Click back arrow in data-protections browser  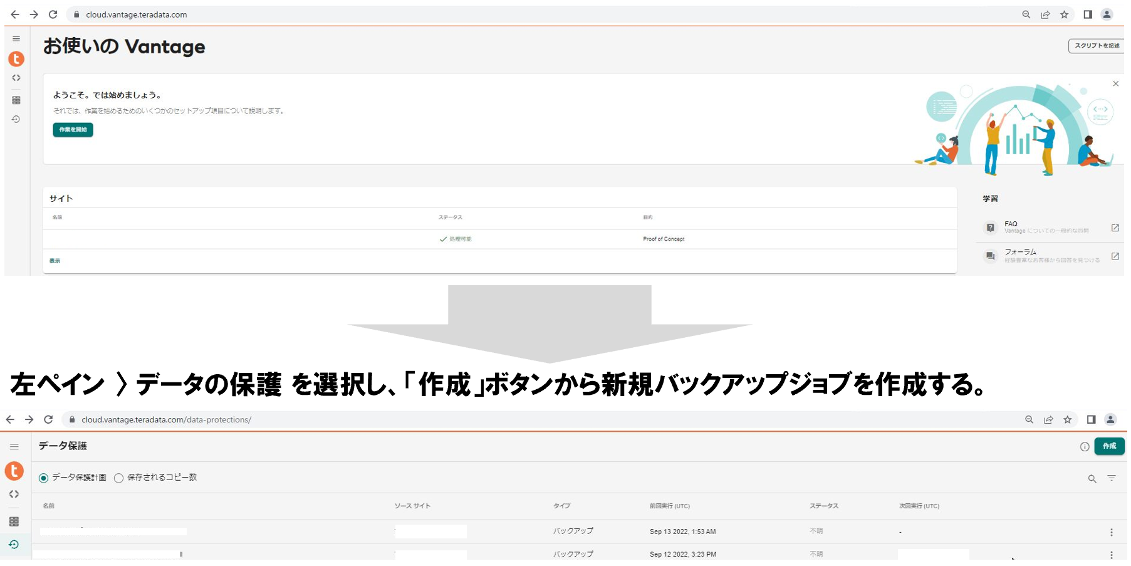click(10, 419)
